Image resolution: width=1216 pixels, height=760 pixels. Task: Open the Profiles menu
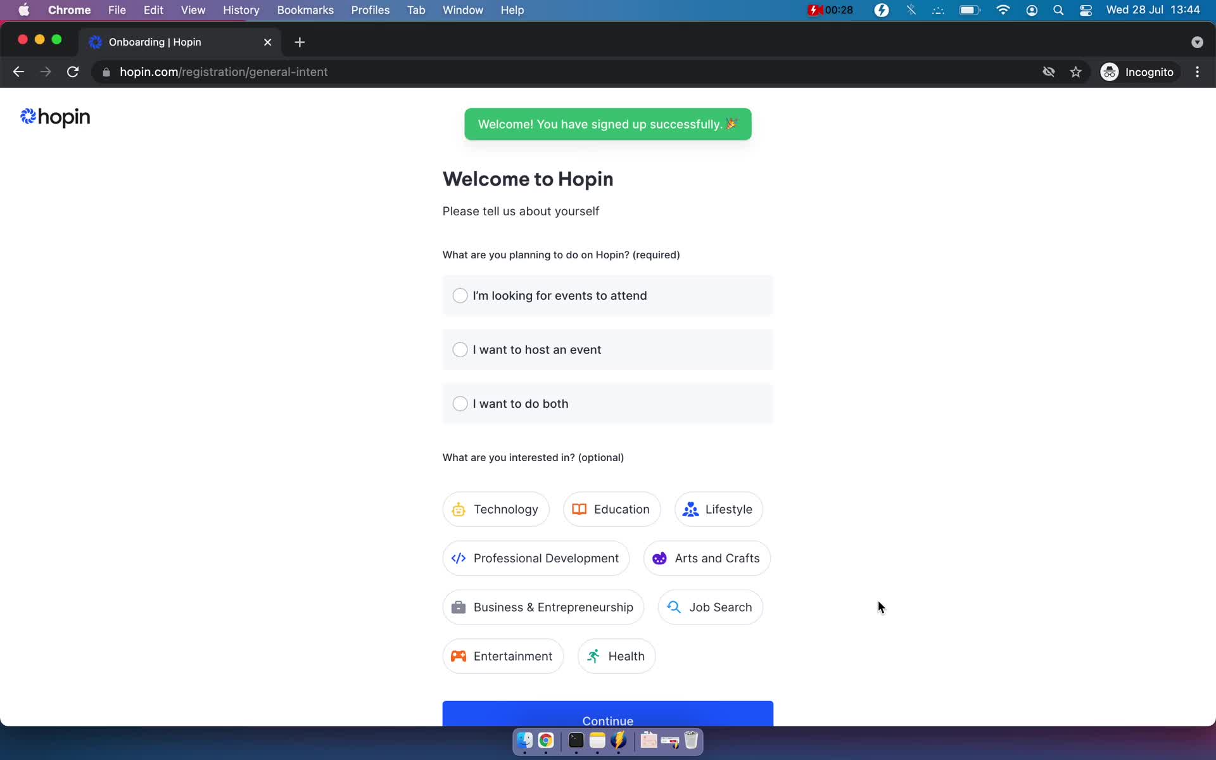coord(370,10)
